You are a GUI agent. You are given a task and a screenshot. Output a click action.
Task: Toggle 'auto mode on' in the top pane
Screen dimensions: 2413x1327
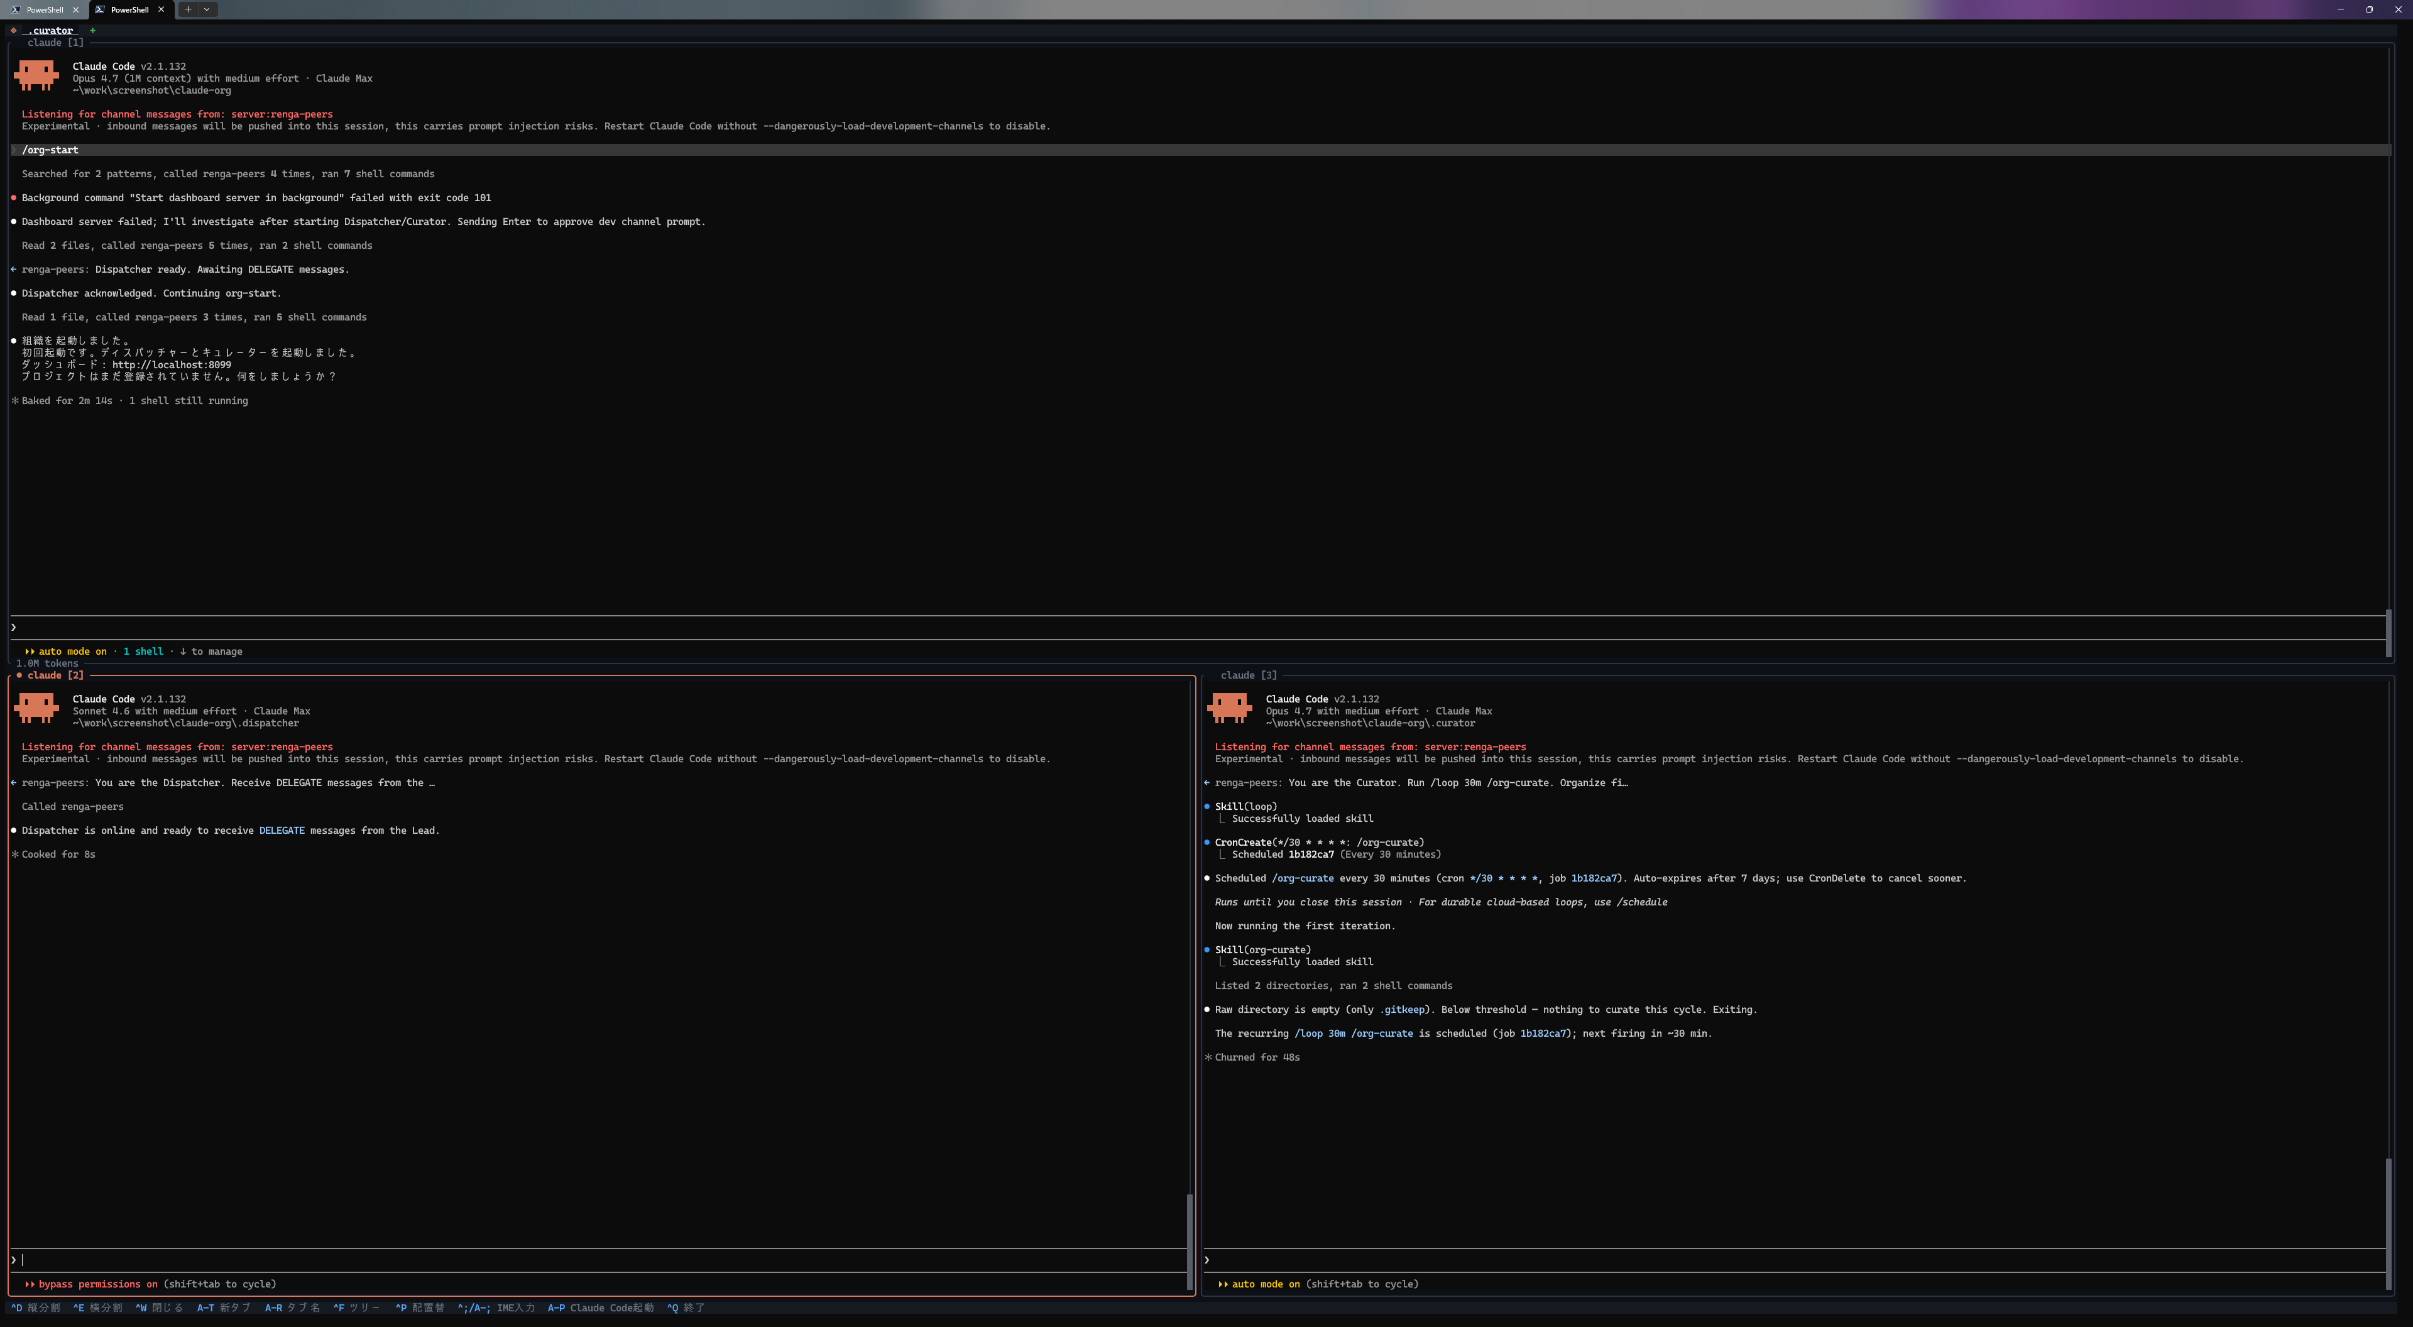tap(72, 652)
